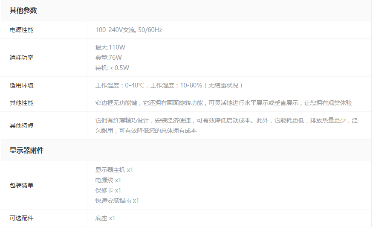Image resolution: width=373 pixels, height=227 pixels.
Task: Select the 其他特点 row label
Action: [22, 125]
